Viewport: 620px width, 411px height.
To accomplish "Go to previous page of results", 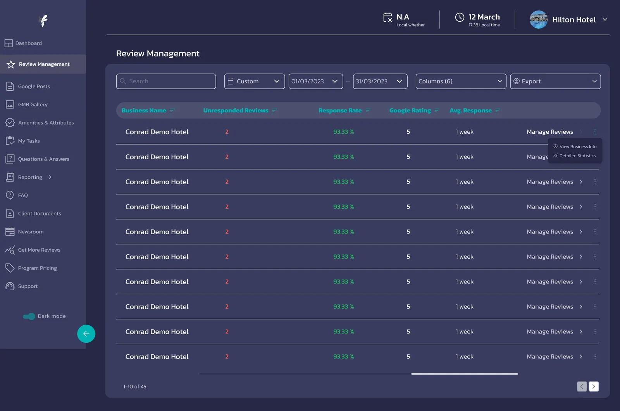I will [x=582, y=387].
